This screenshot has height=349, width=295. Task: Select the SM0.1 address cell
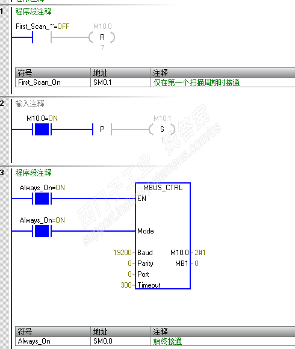pos(120,82)
